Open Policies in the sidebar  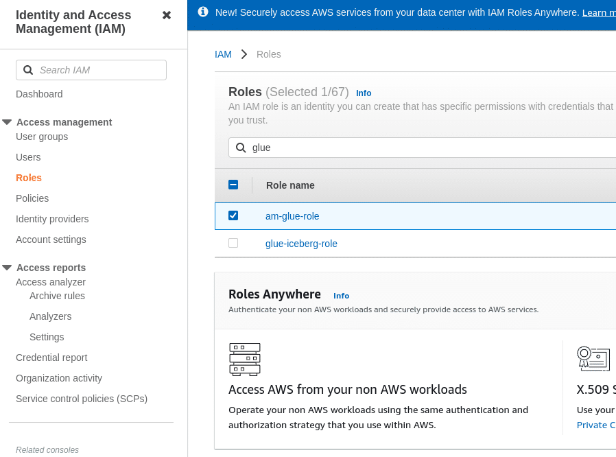[32, 198]
